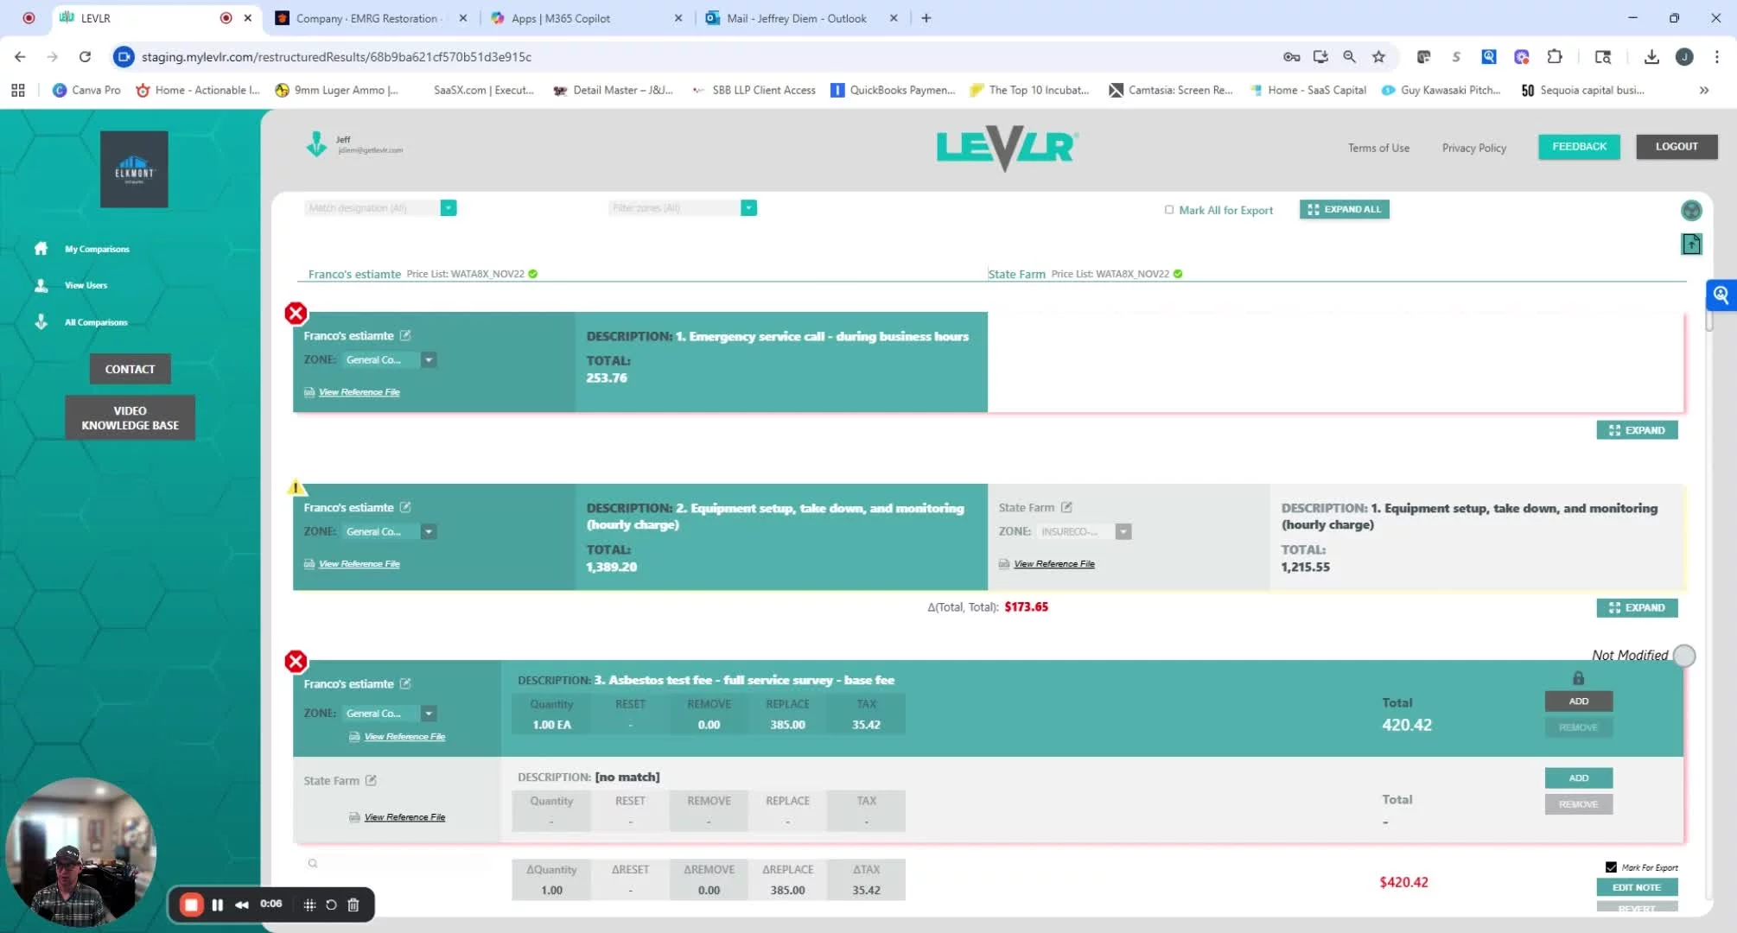Screen dimensions: 1737x933
Task: Click the edit pencil next to State Farm in Equipment row
Action: coord(1066,508)
